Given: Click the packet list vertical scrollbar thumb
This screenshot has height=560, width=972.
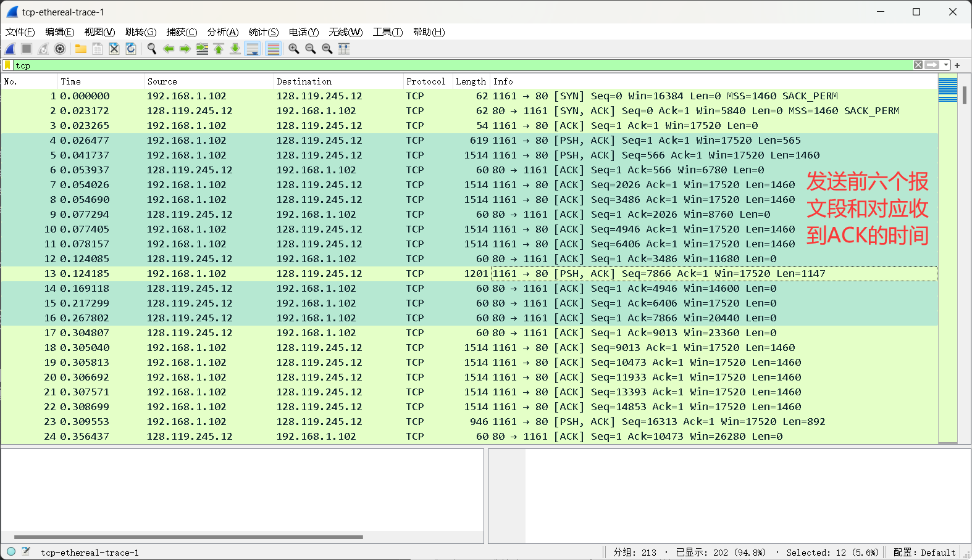Looking at the screenshot, I should 965,95.
